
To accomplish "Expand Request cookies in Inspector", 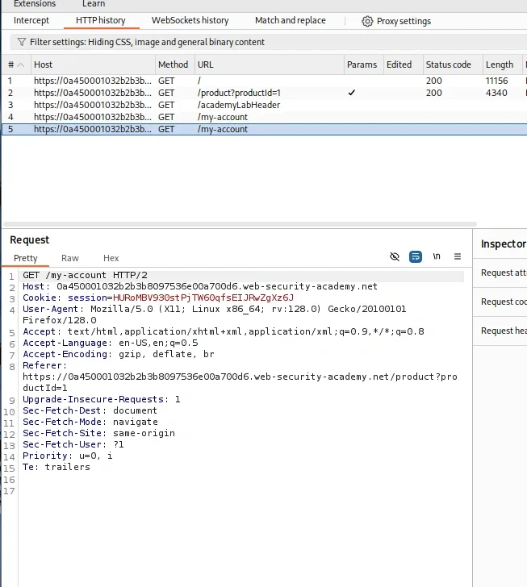I will [500, 302].
